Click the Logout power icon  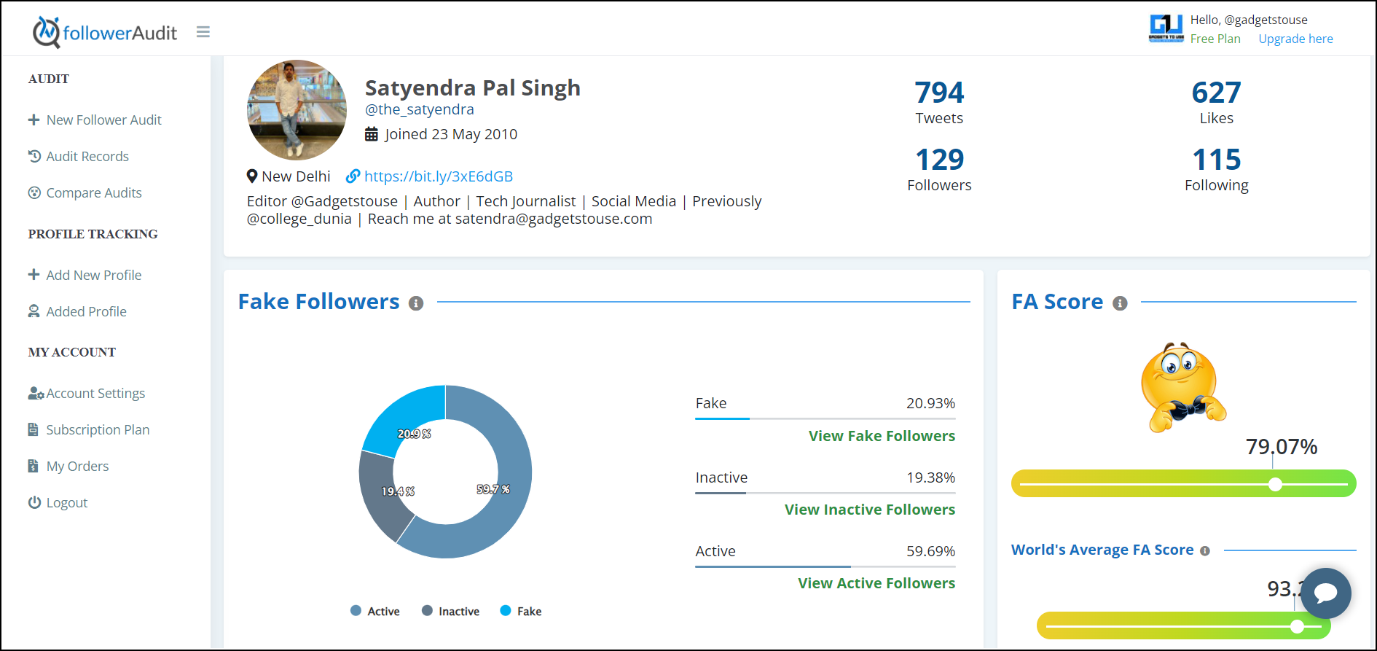click(x=34, y=502)
